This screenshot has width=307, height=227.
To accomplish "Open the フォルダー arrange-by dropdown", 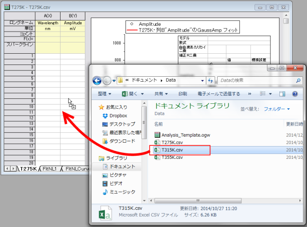I will [x=277, y=109].
